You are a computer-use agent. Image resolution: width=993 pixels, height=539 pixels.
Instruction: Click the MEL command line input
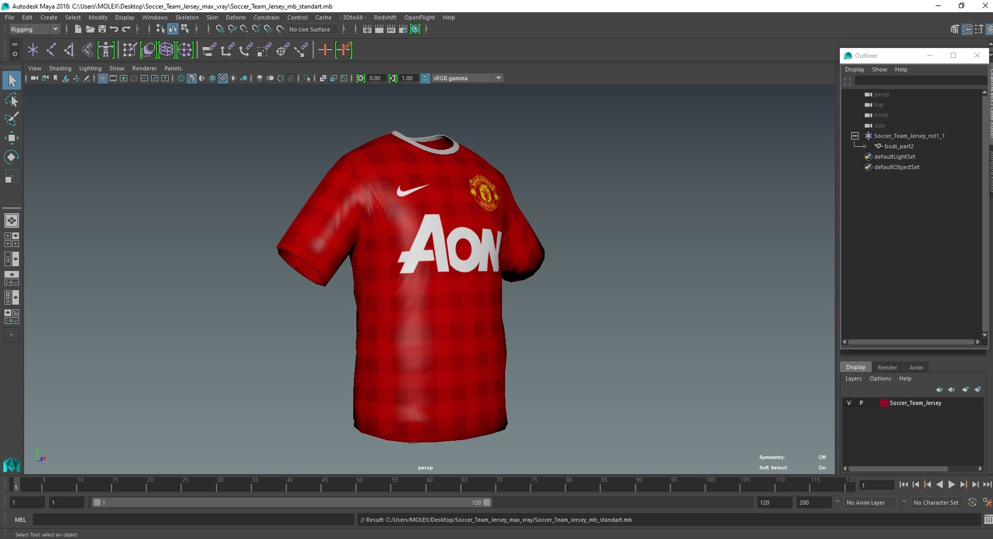point(193,520)
